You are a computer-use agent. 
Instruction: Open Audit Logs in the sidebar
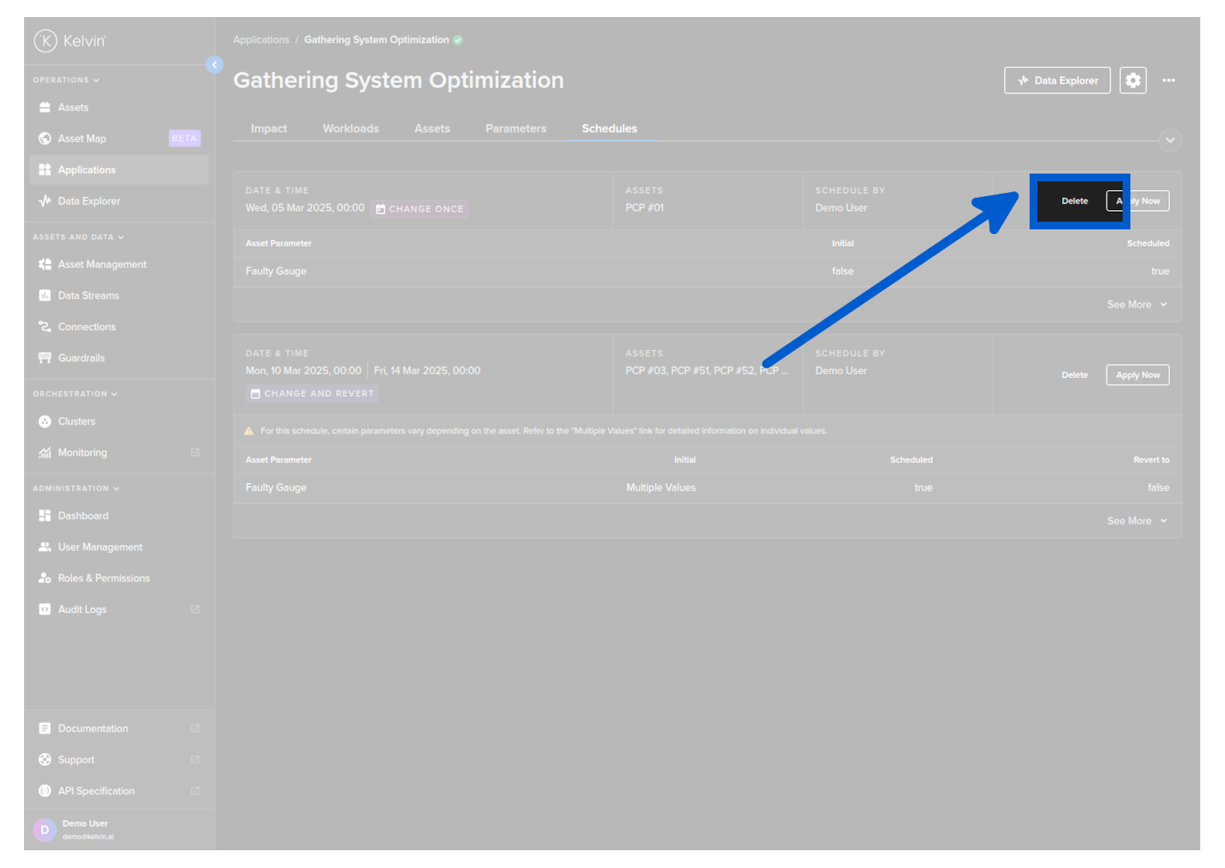point(82,610)
